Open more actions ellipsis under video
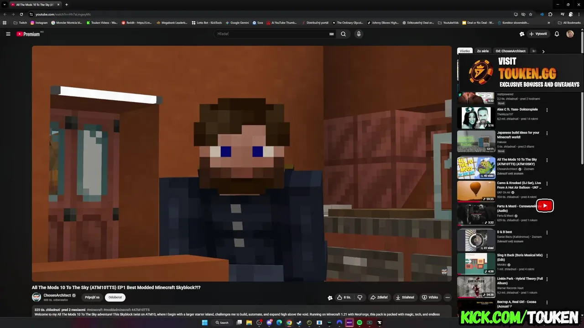 point(448,297)
